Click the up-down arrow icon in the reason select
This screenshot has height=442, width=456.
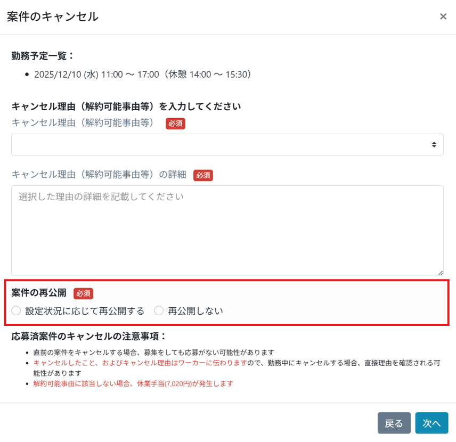tap(434, 144)
